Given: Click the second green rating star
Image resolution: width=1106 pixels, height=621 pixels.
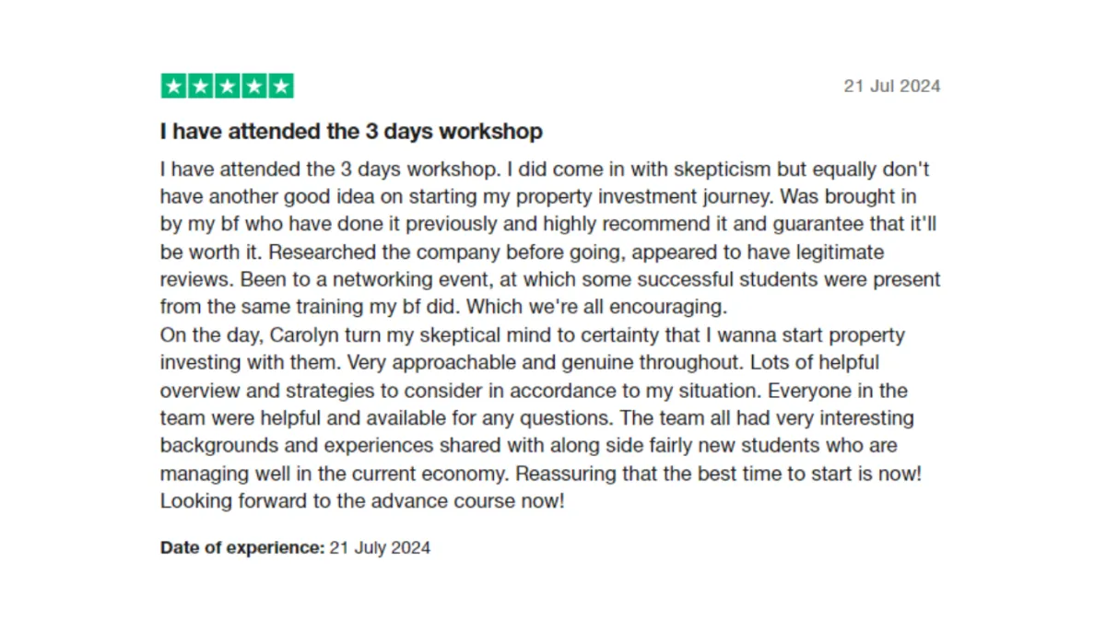Looking at the screenshot, I should (x=200, y=87).
